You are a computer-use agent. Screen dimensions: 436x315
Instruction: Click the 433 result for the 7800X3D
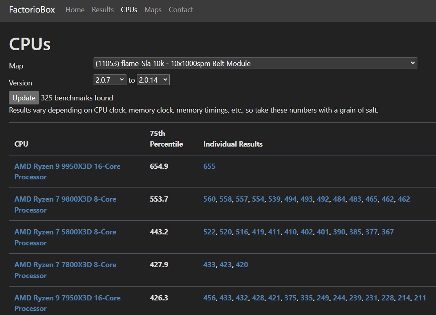[x=209, y=264]
